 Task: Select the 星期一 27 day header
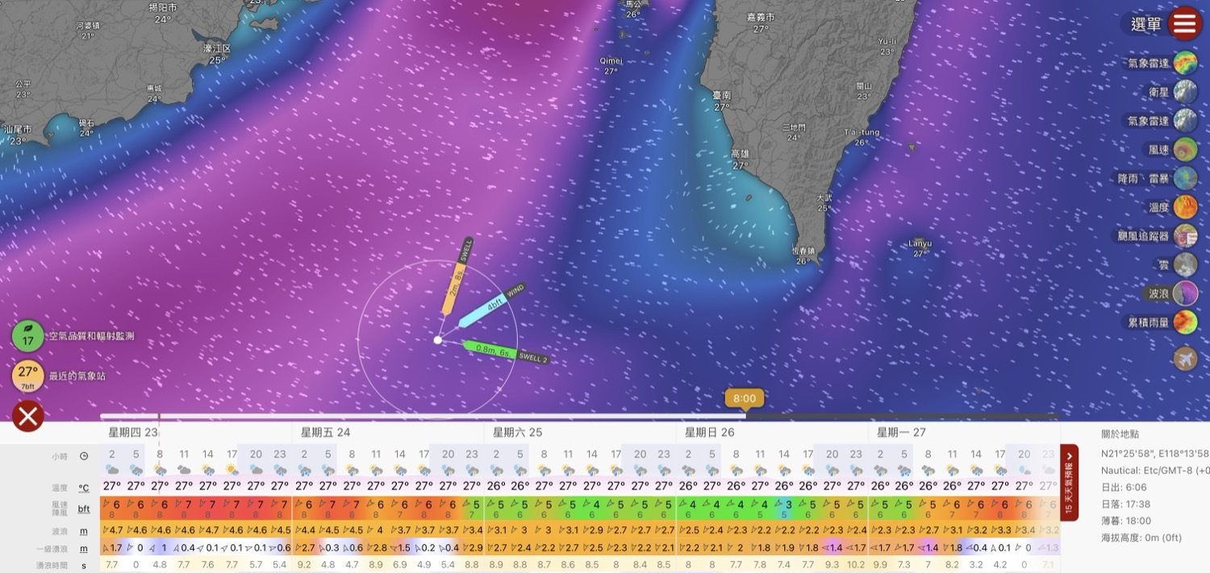(901, 433)
